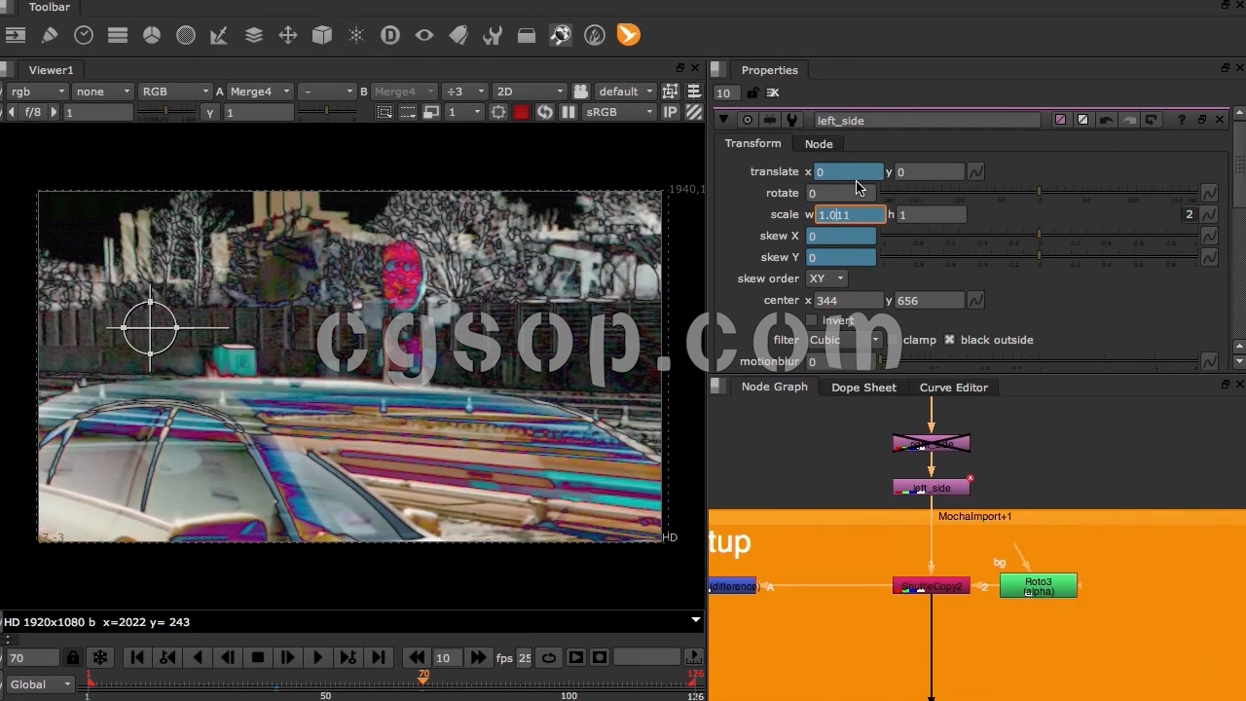Select the Viewer1 tab
Viewport: 1246px width, 701px height.
[51, 70]
